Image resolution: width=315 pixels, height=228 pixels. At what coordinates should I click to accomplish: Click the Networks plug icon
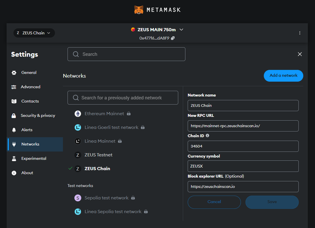pos(14,144)
